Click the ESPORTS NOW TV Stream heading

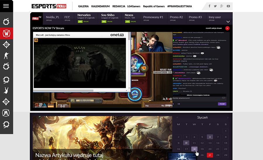(48, 28)
